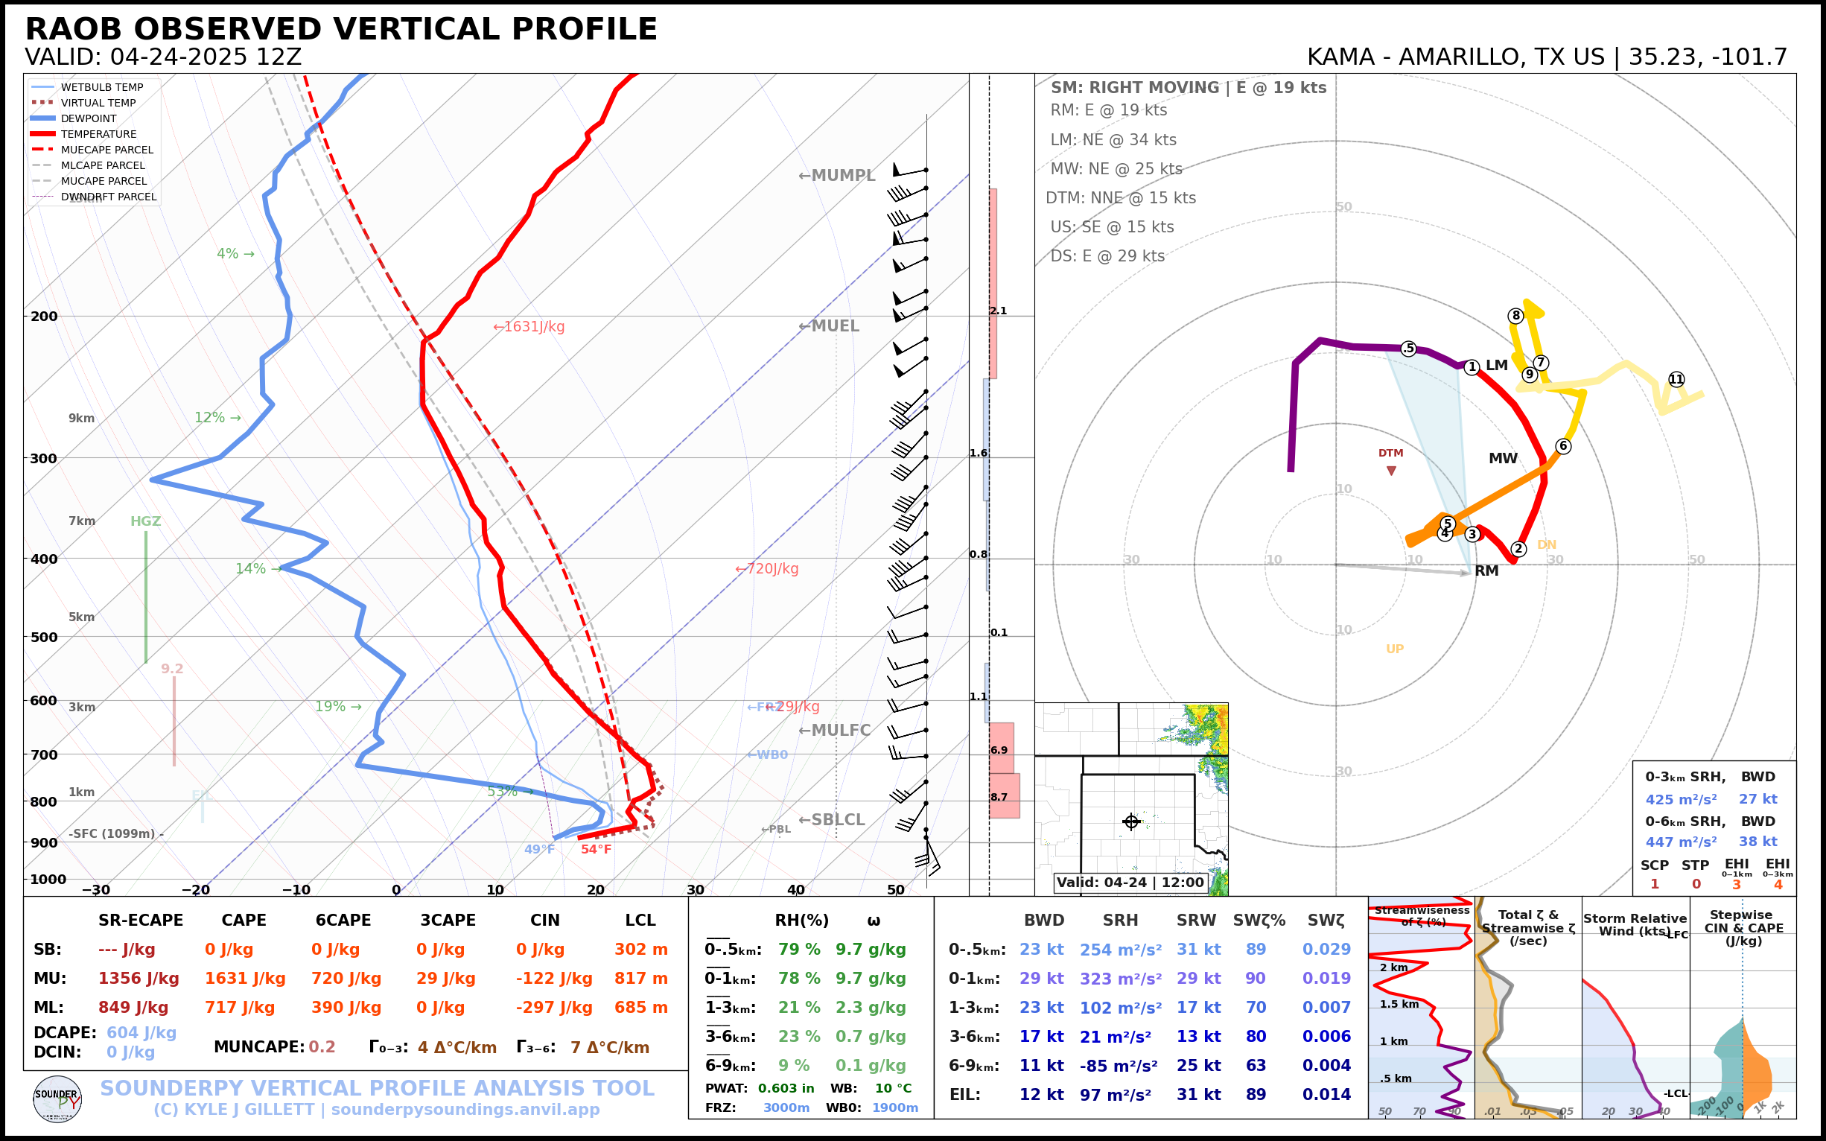Screen dimensions: 1826x1141
Task: Click the circled .5 marker on the purple line
Action: pyautogui.click(x=1408, y=349)
